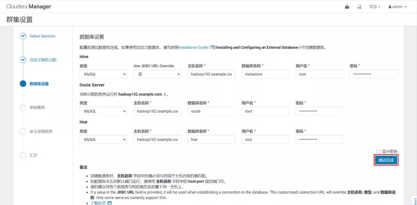This screenshot has height=205, width=417.
Task: Click the empty 汇总 step circle
Action: [23, 155]
